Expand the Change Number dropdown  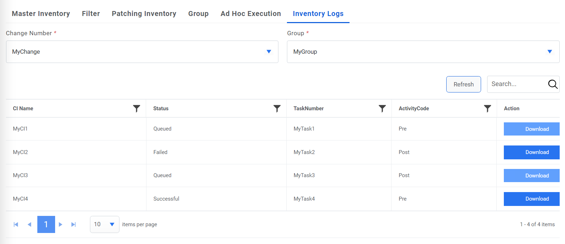269,52
